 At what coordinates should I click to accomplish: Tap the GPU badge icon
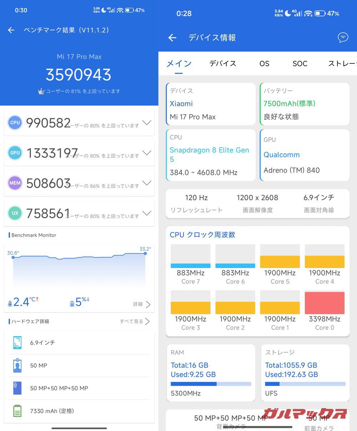(x=15, y=153)
